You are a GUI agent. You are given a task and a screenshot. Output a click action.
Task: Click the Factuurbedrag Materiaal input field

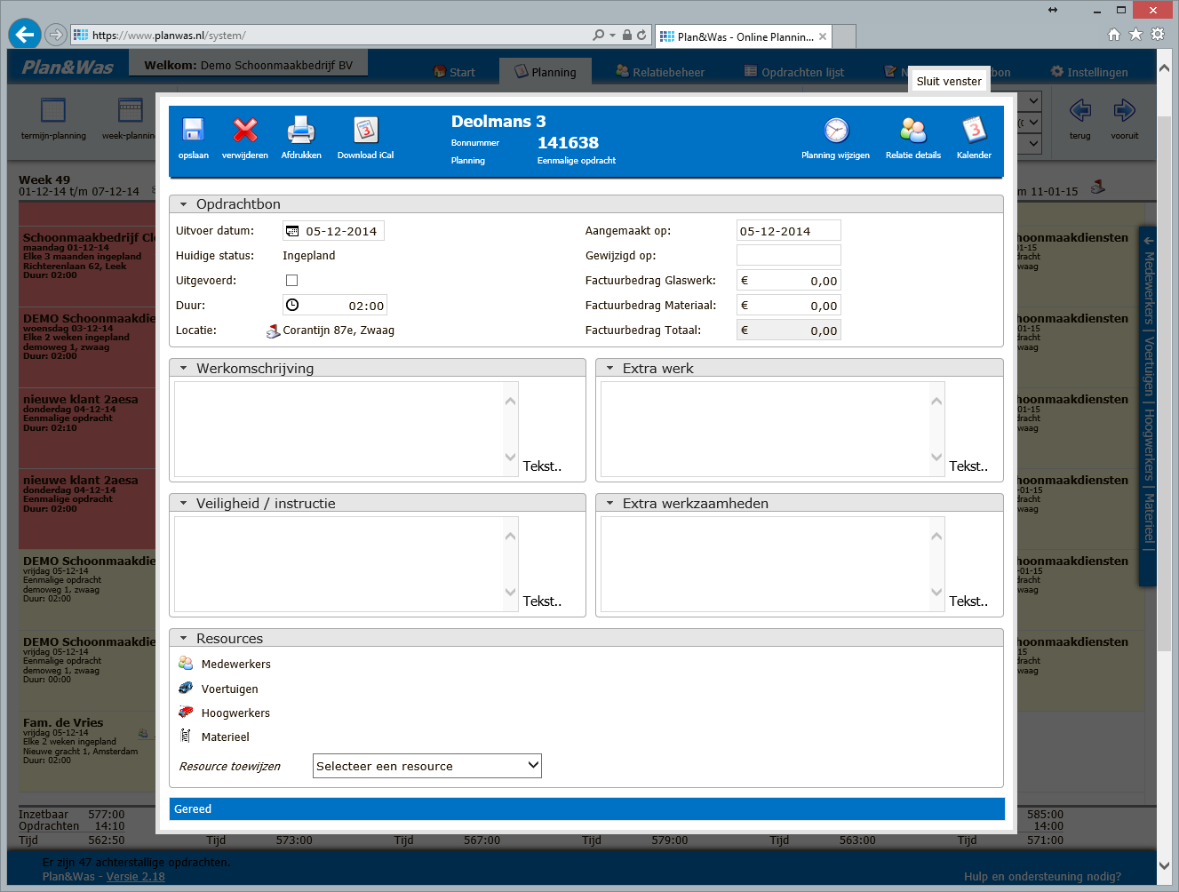coord(788,306)
